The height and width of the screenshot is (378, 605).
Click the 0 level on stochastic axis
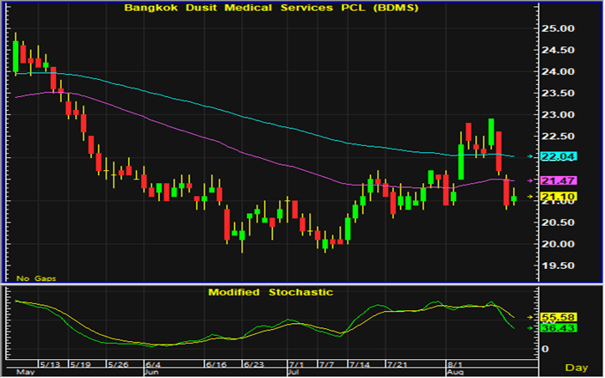click(x=545, y=349)
